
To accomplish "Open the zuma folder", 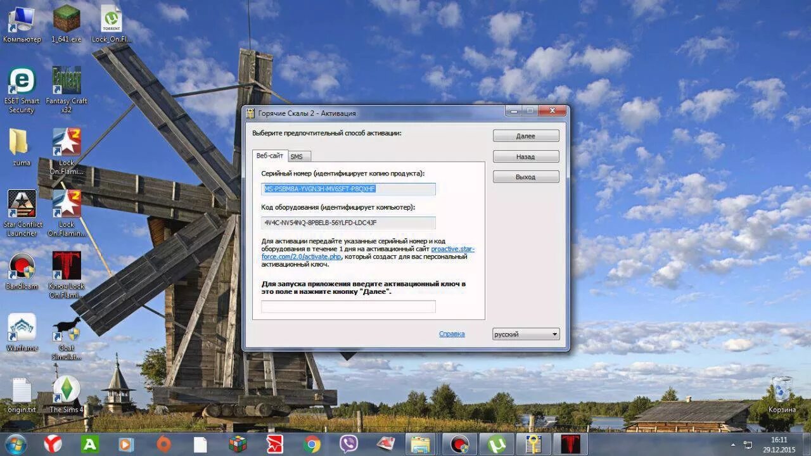I will 22,147.
